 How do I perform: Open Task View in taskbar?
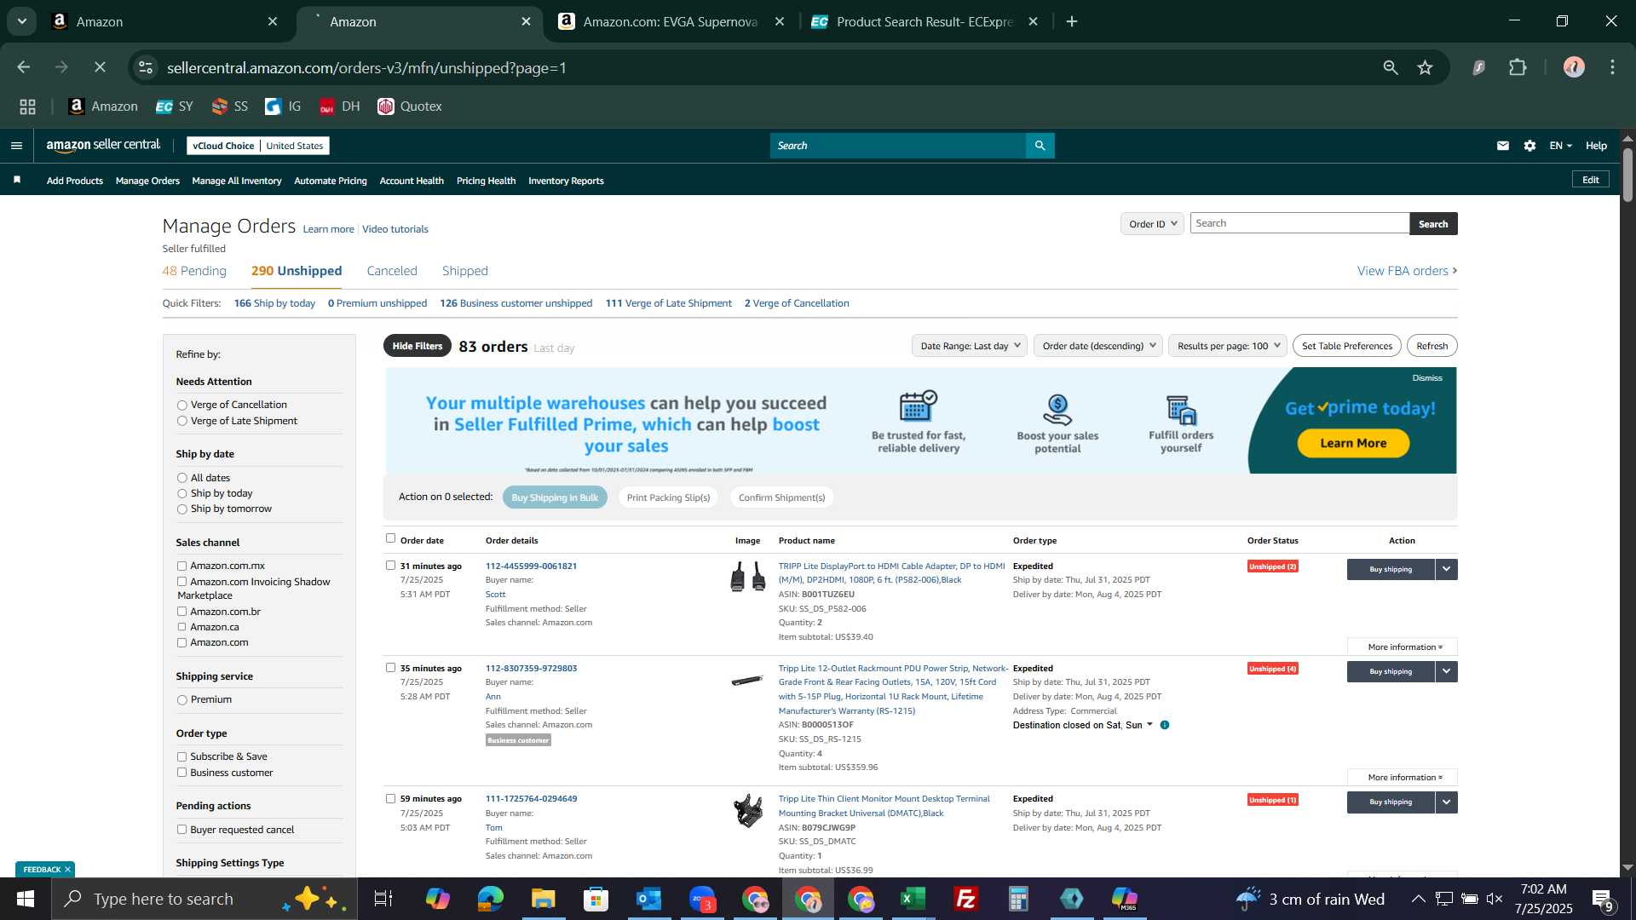tap(383, 899)
